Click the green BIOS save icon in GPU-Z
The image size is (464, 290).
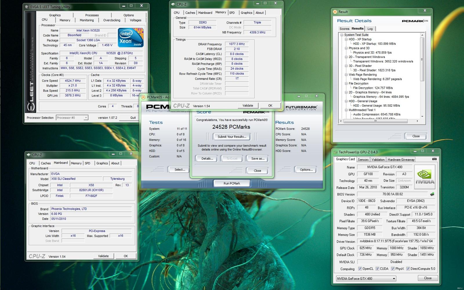tap(432, 194)
